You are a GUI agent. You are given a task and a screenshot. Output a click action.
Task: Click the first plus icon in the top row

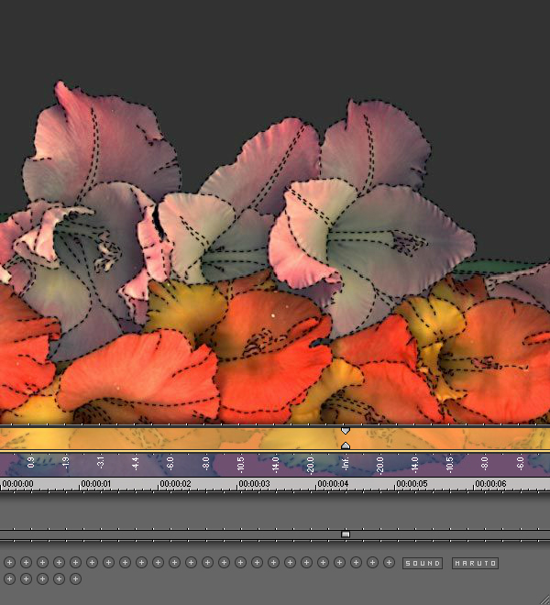coord(10,563)
